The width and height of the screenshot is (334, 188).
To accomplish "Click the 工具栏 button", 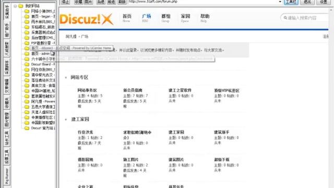I will click(291, 2).
